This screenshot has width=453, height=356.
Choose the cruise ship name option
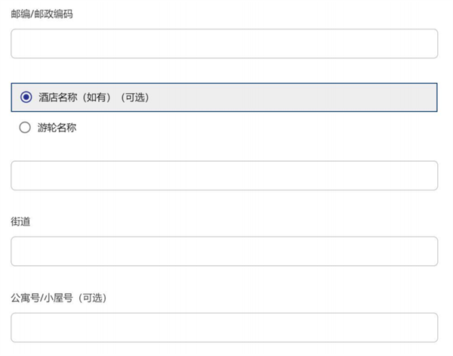(25, 128)
